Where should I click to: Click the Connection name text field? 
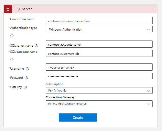pyautogui.click(x=99, y=21)
